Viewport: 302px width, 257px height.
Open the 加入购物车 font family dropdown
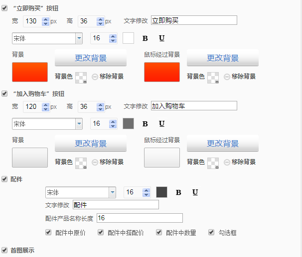(79, 124)
